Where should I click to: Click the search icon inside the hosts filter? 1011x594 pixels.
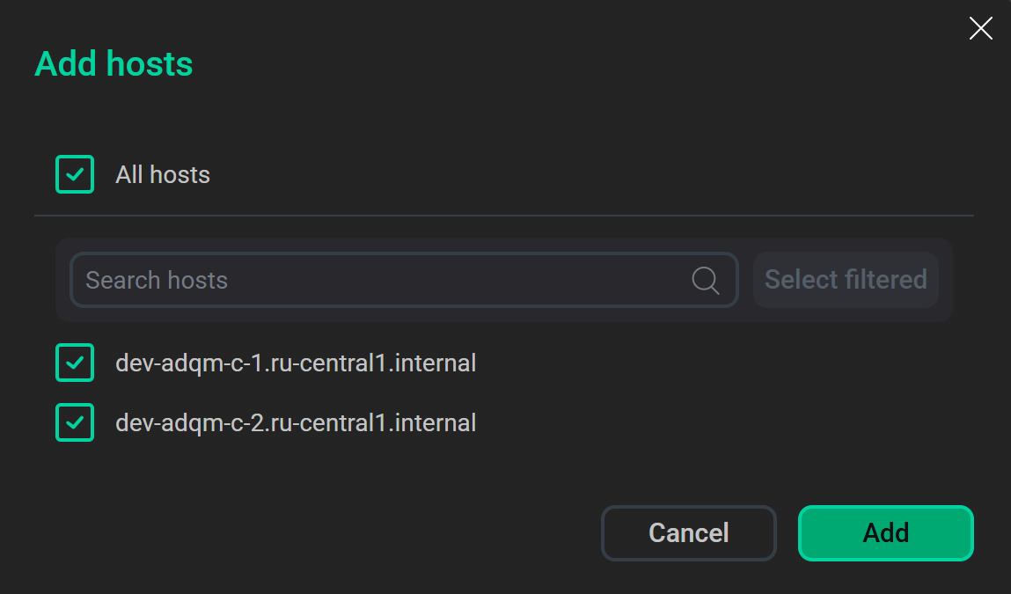point(705,280)
